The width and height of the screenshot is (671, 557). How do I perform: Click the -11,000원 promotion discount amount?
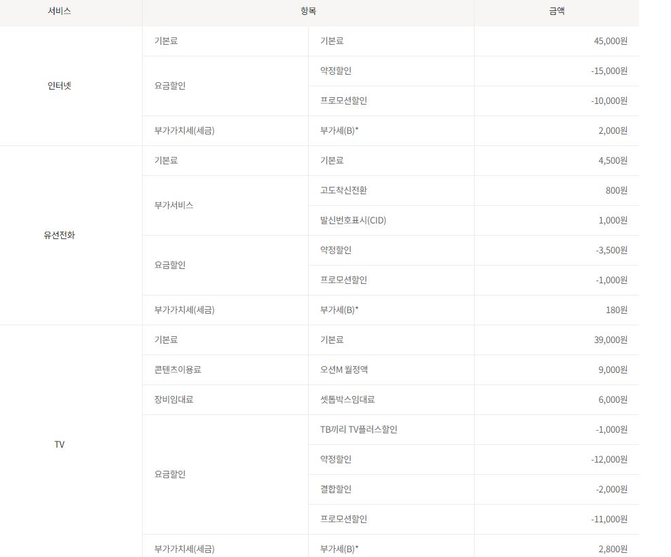pos(608,519)
